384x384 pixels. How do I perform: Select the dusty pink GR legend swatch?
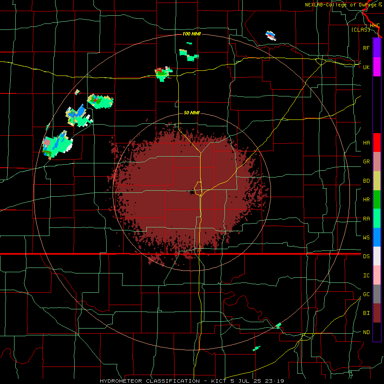click(377, 162)
